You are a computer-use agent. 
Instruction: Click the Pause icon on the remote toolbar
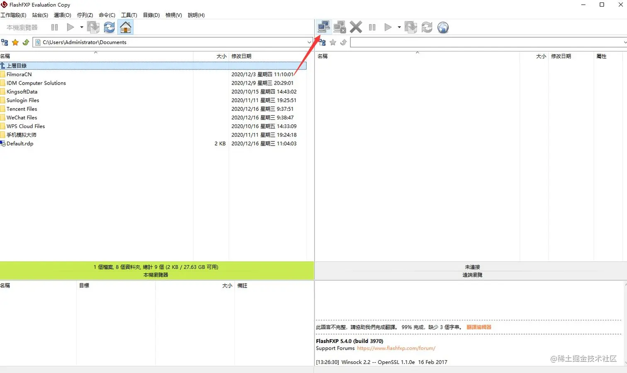tap(372, 27)
